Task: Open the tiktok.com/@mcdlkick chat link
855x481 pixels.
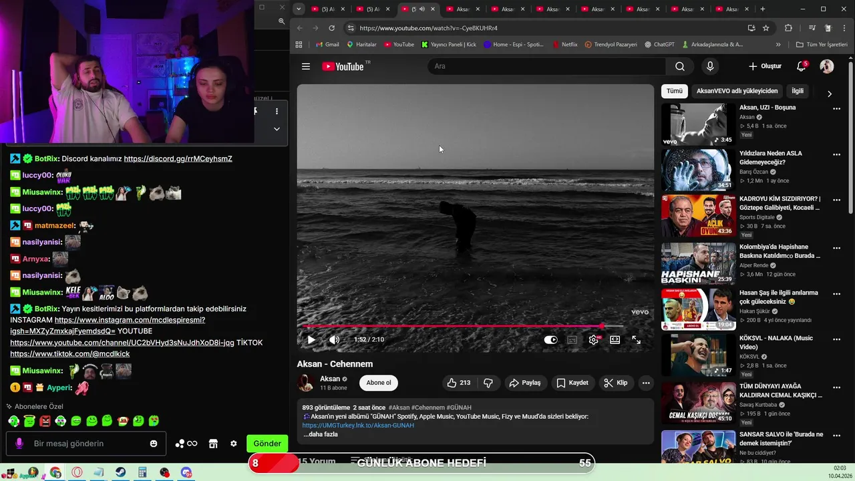Action: pos(70,353)
